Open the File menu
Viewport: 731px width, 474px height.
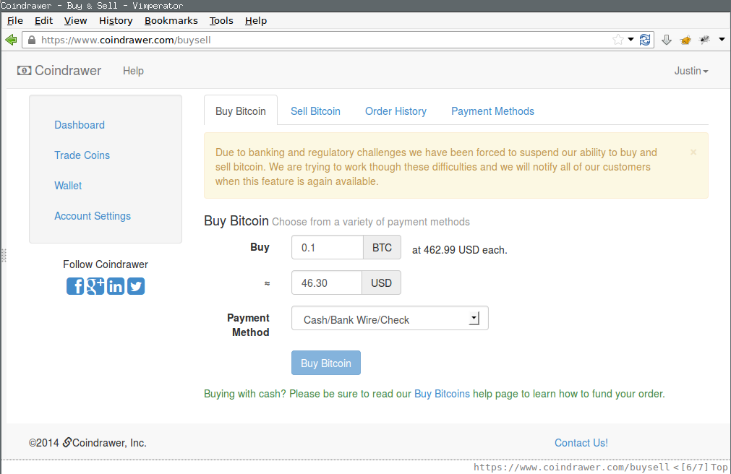click(x=15, y=21)
